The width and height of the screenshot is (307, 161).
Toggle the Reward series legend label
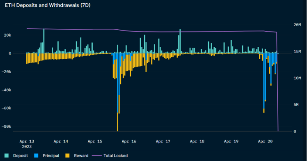(x=81, y=156)
